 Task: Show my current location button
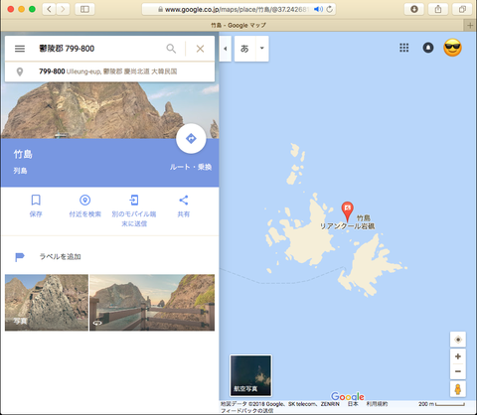pyautogui.click(x=458, y=340)
